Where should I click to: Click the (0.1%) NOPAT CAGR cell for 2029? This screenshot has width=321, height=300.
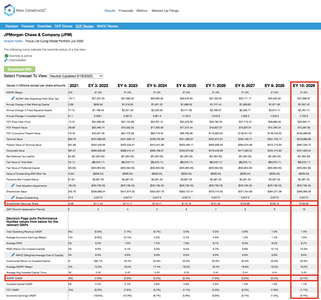[x=304, y=278]
